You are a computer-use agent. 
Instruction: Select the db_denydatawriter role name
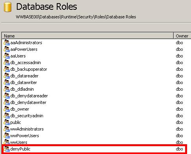(x=28, y=102)
